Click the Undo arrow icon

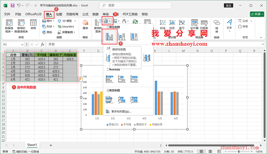(19, 6)
